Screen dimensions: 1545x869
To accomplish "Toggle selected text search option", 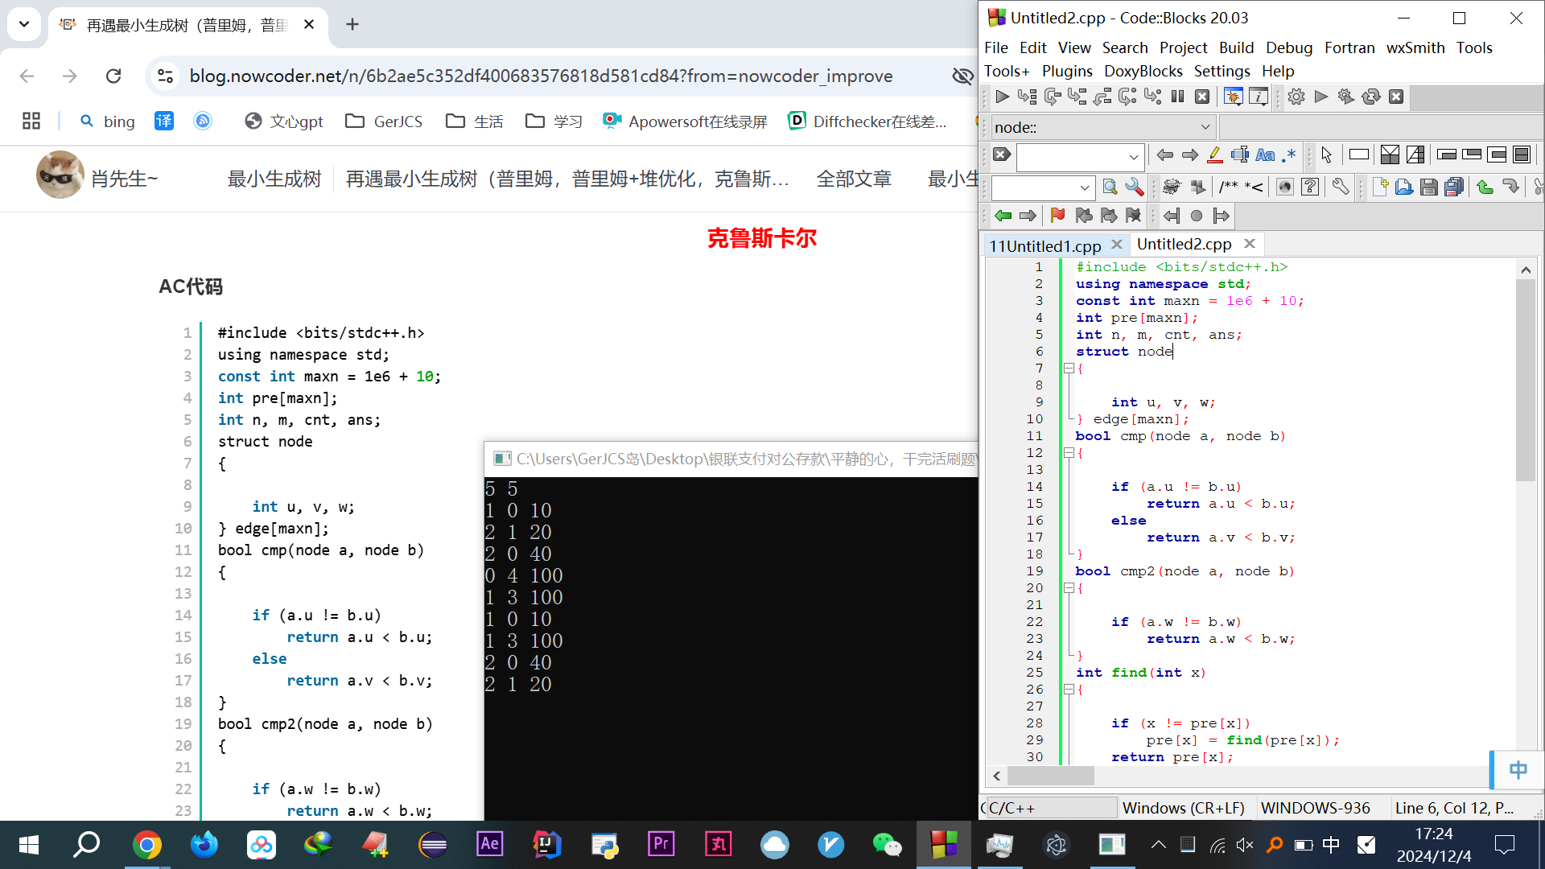I will click(1240, 154).
